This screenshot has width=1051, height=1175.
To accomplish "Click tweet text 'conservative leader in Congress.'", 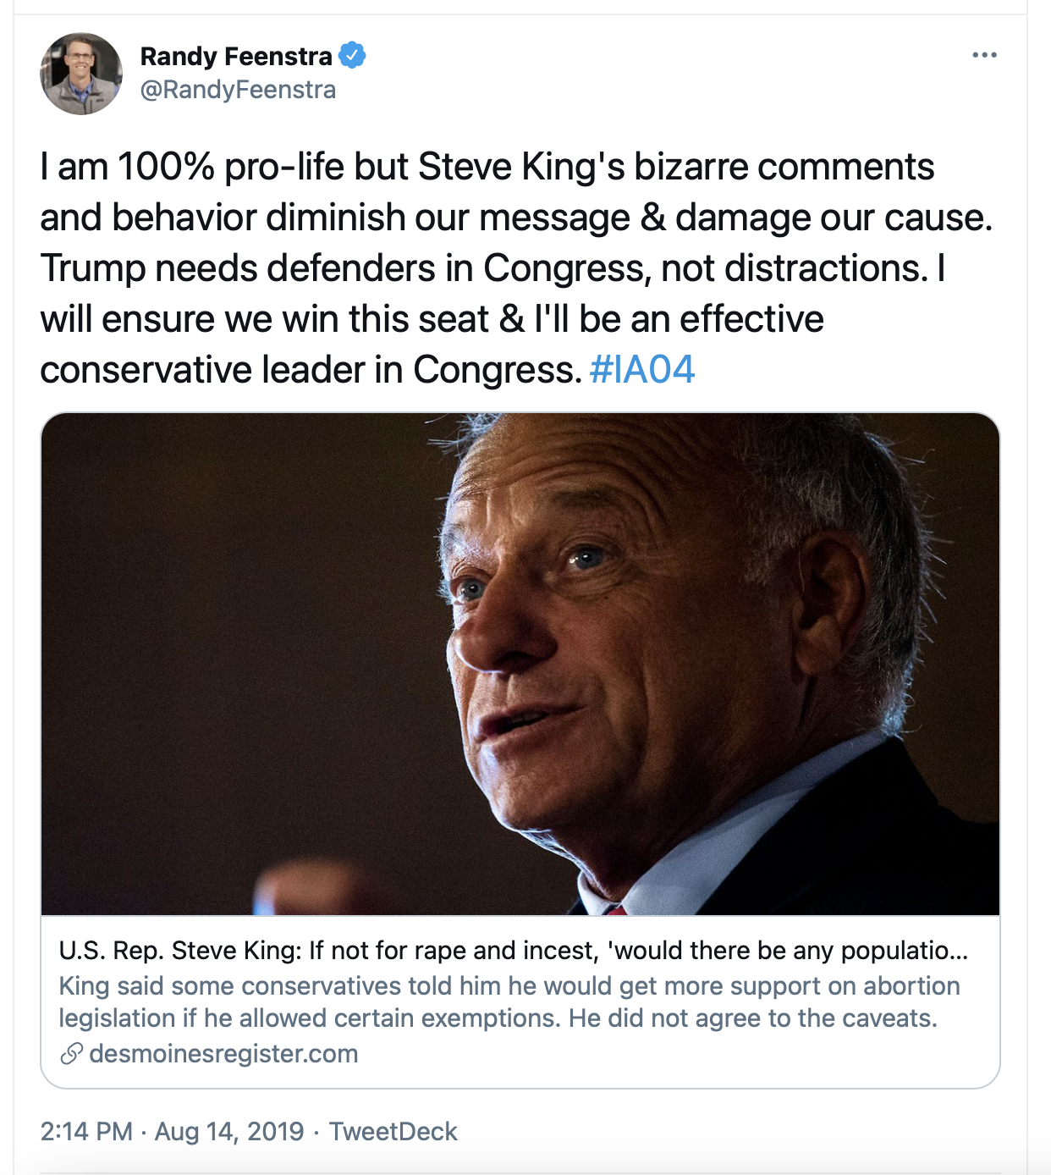I will tap(311, 370).
